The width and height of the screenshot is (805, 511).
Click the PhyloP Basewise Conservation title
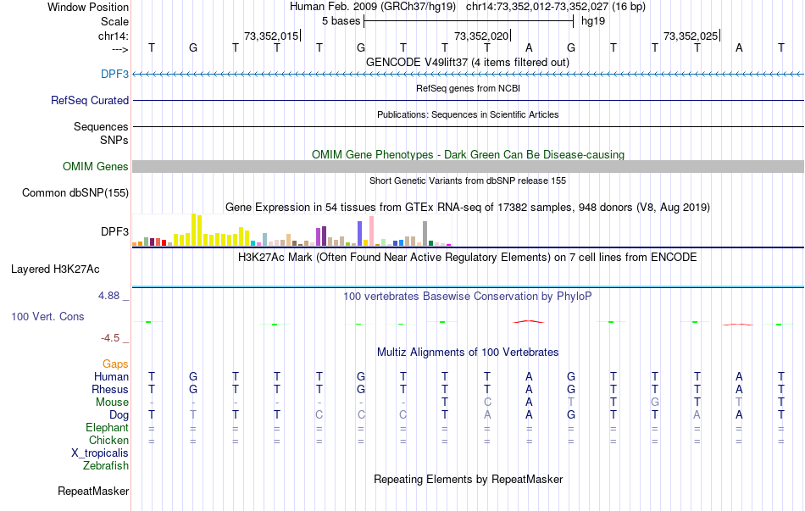click(x=468, y=296)
